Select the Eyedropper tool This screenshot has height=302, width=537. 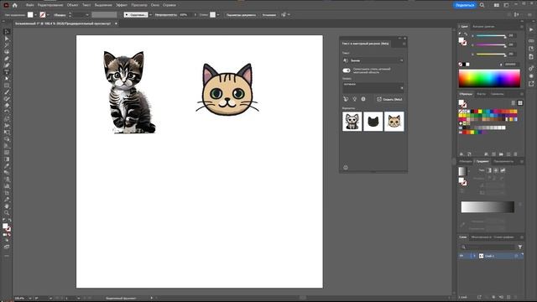click(7, 166)
